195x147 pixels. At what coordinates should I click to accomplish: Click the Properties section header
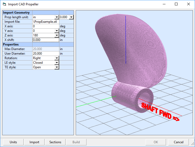coord(17,44)
